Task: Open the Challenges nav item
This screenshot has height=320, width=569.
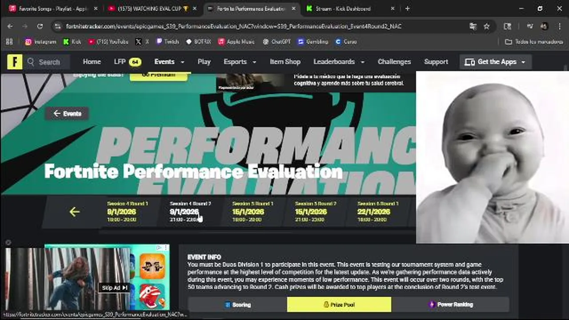Action: (394, 62)
